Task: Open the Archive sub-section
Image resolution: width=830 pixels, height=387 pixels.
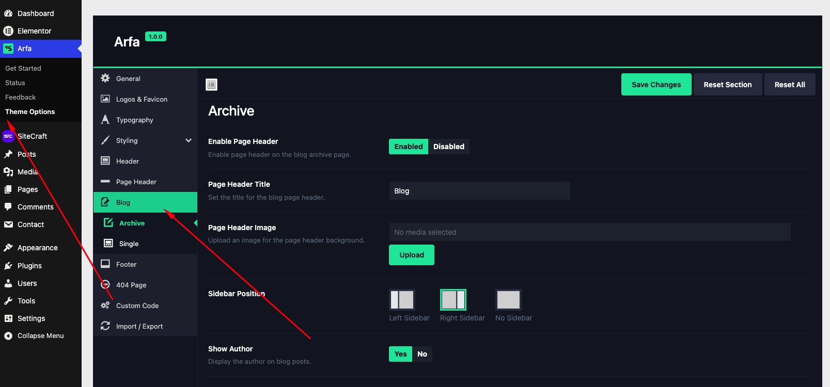Action: 146,223
